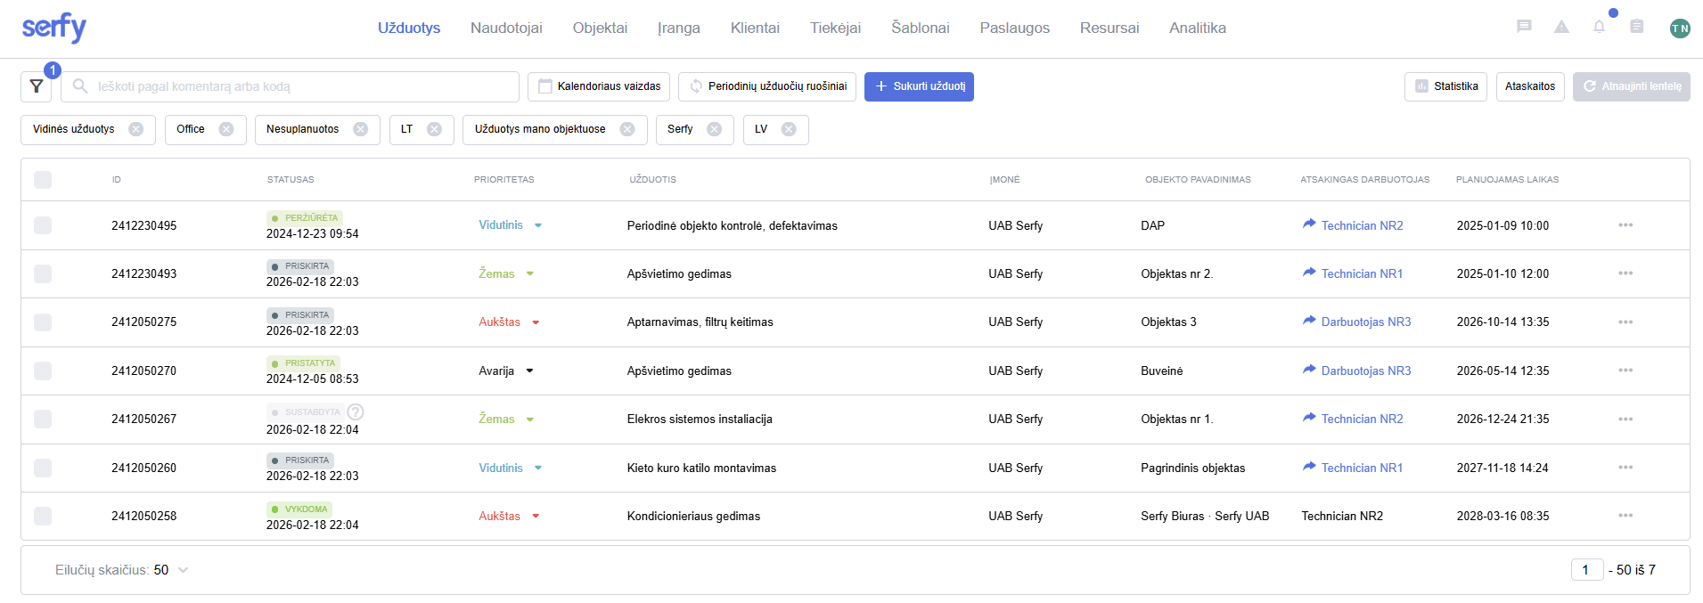Go to the Klientai tab

pos(755,28)
